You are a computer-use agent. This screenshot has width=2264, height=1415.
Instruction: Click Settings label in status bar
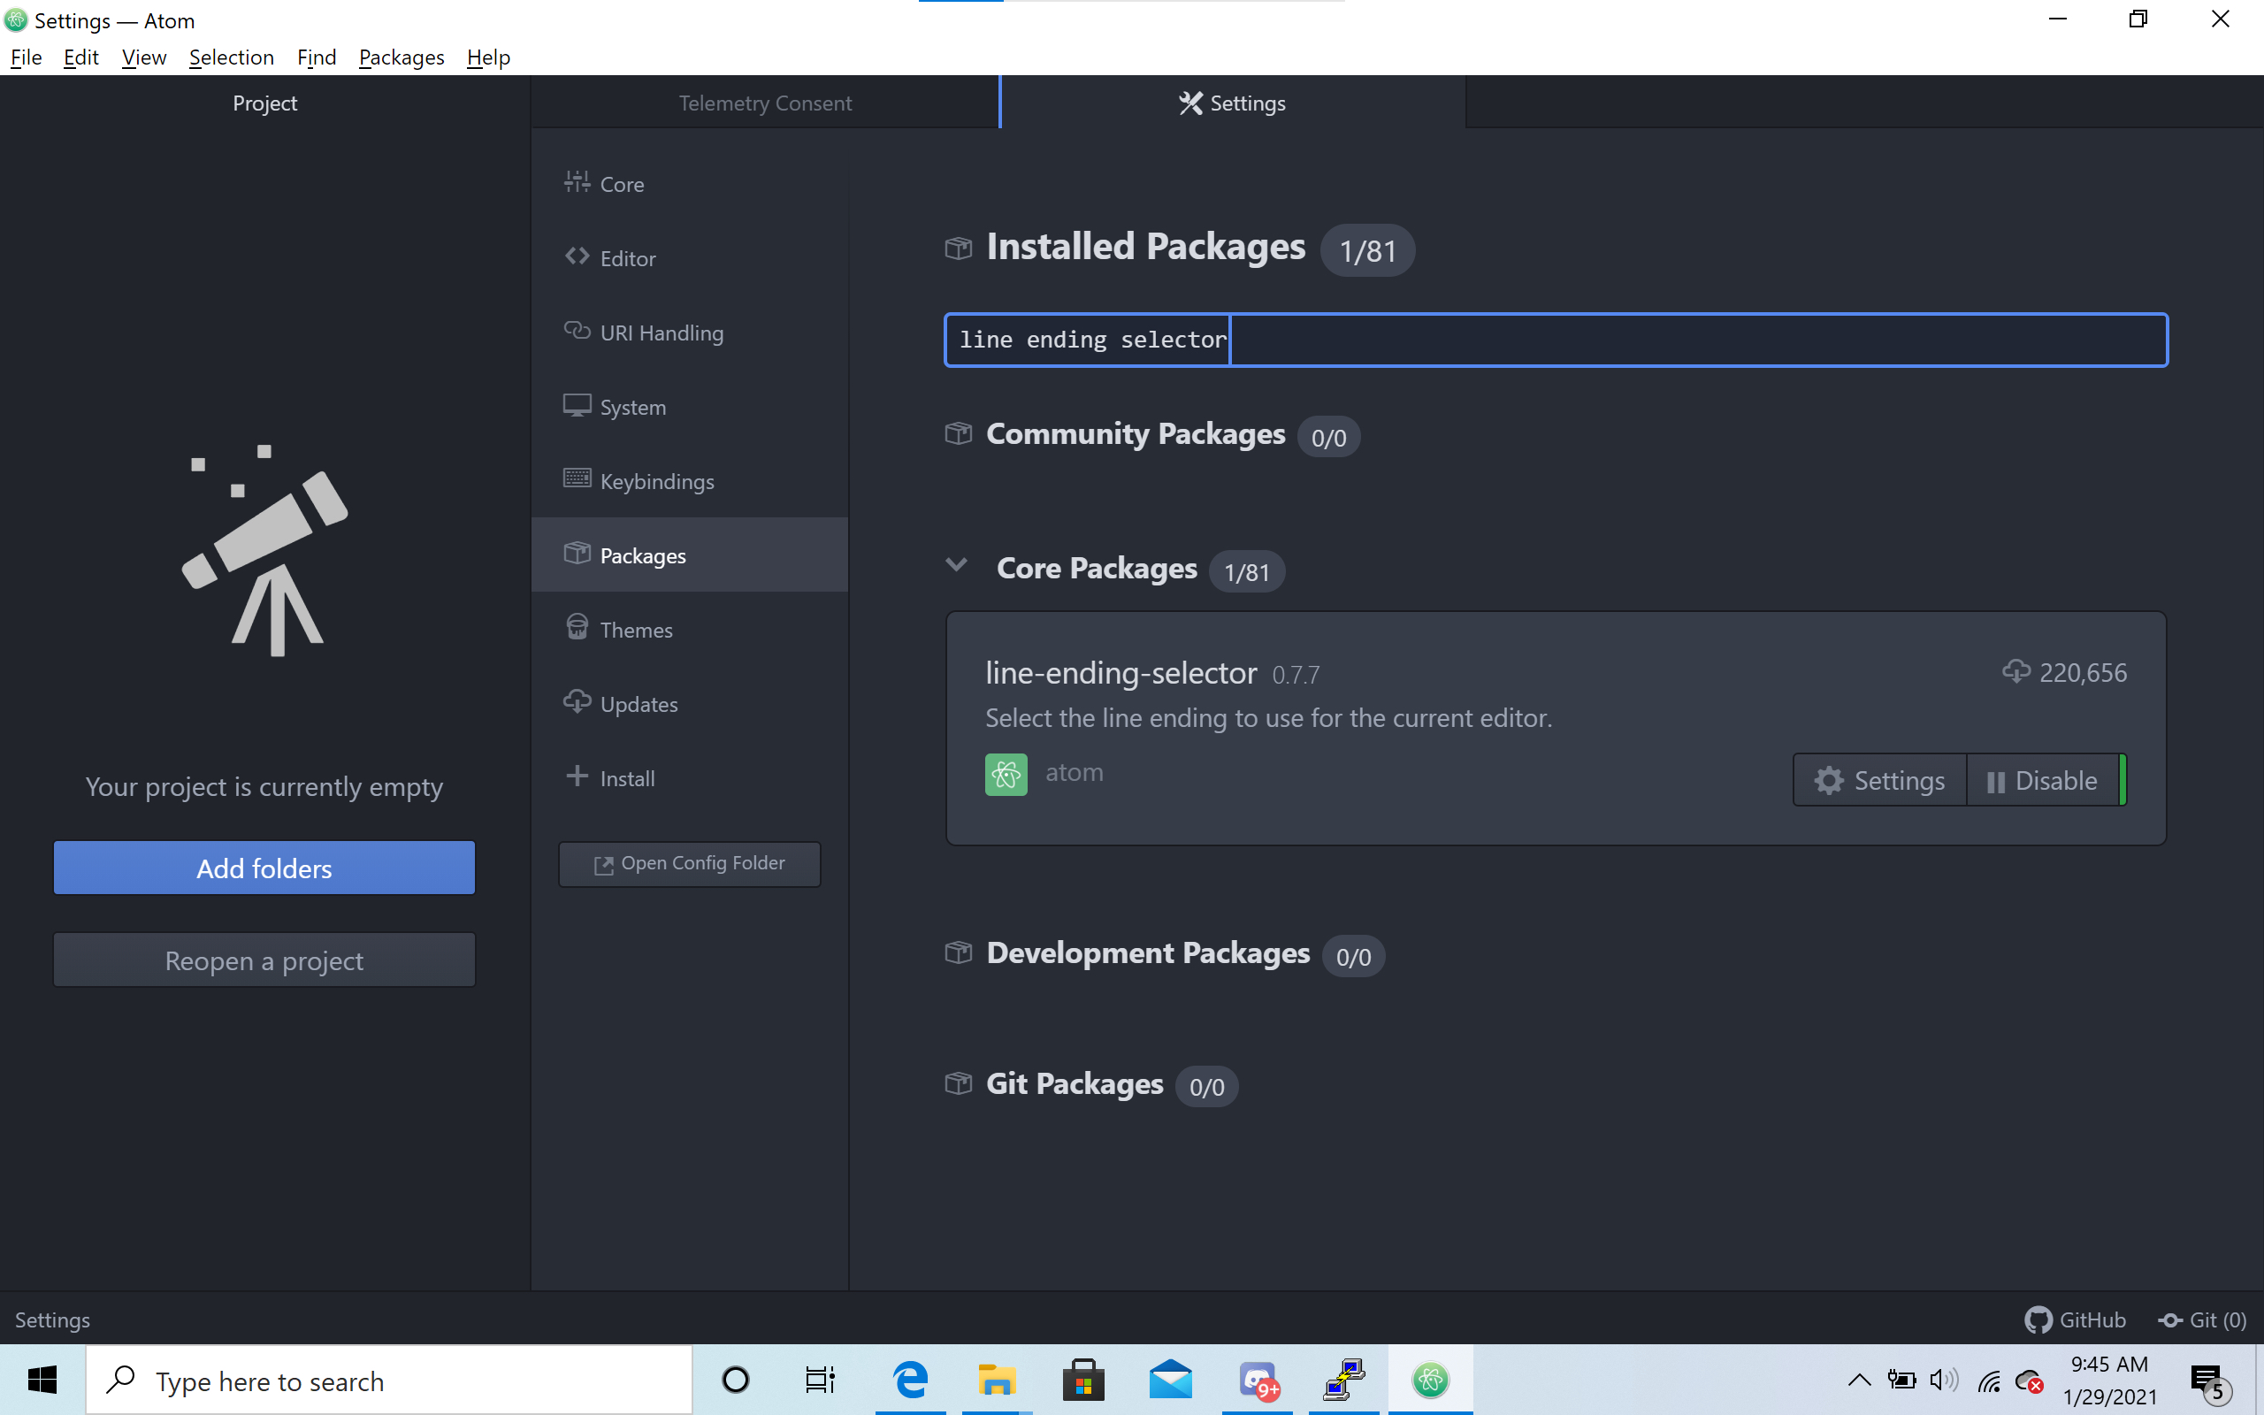(52, 1319)
